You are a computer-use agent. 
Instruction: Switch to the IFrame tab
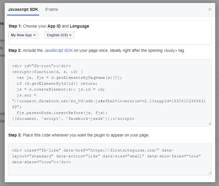[x=51, y=9]
